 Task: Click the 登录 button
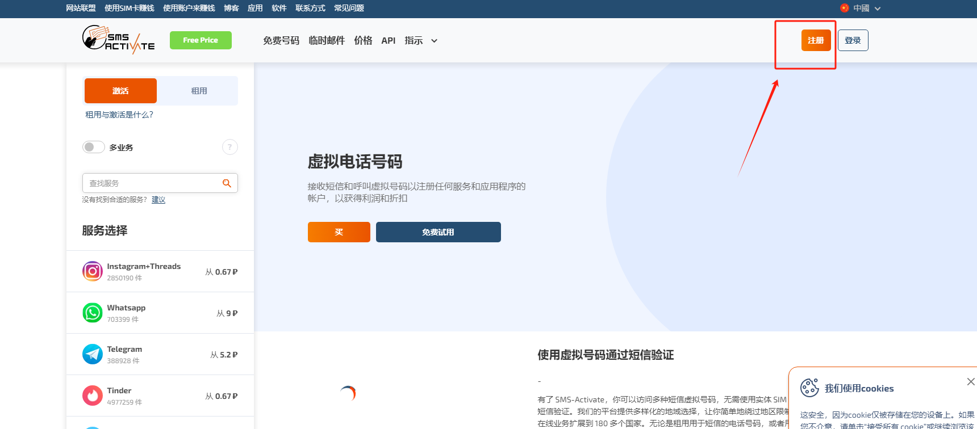pyautogui.click(x=853, y=40)
